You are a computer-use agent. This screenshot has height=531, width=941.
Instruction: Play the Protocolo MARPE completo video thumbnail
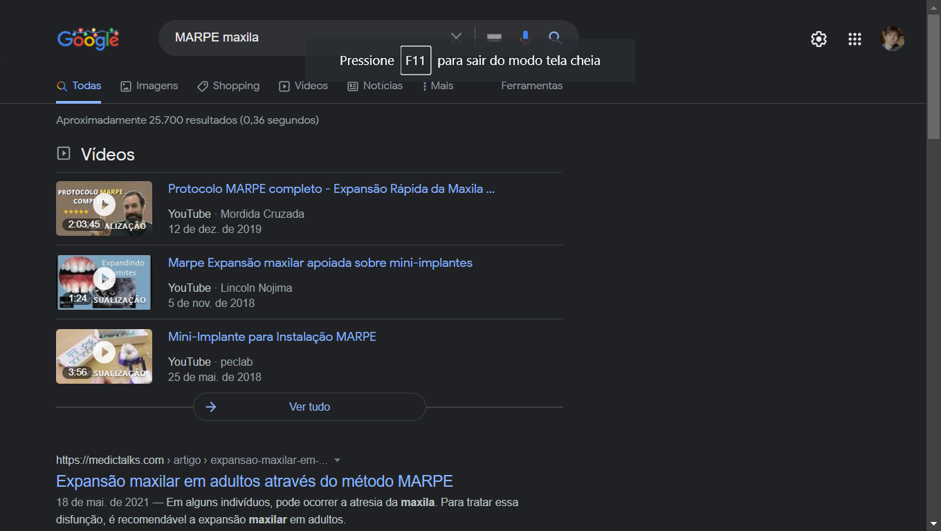click(104, 208)
